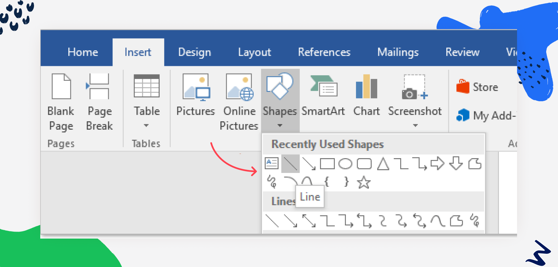
Task: Select the Oval shape
Action: [x=345, y=164]
